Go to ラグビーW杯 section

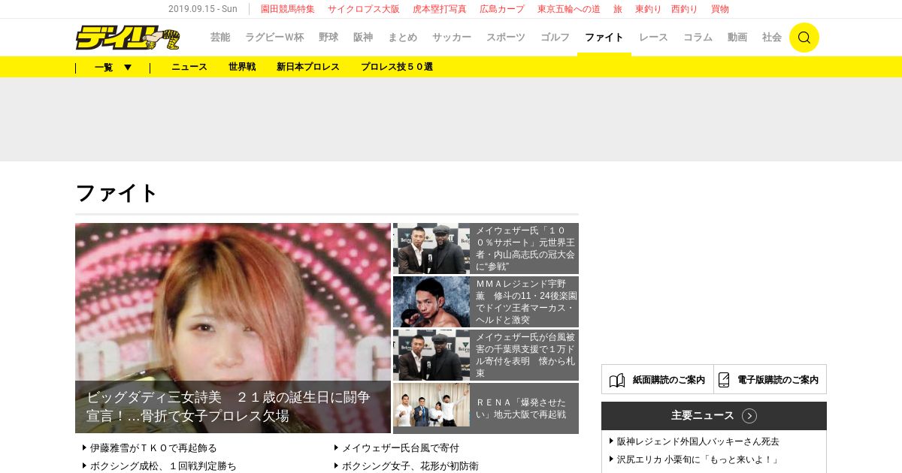[274, 38]
